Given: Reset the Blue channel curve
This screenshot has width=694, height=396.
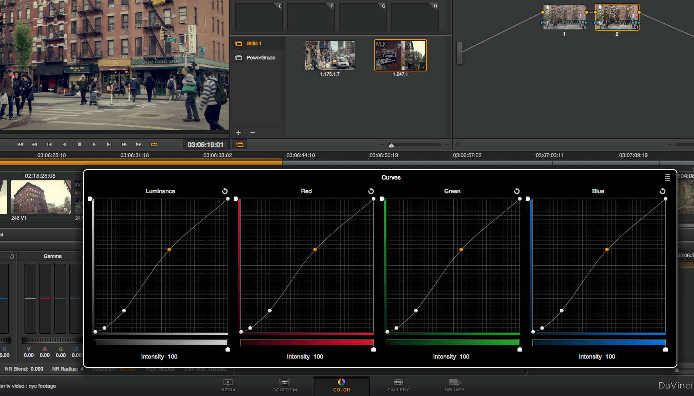Looking at the screenshot, I should (x=662, y=191).
